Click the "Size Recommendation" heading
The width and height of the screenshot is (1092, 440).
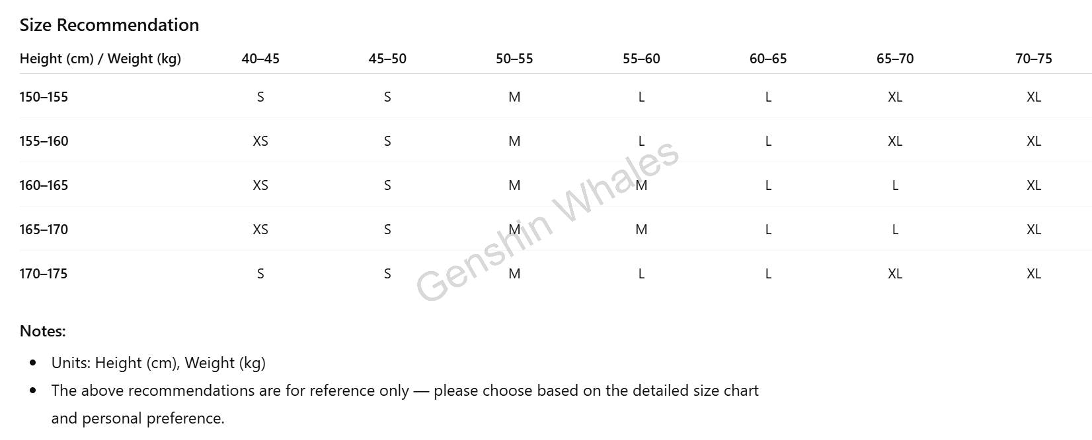coord(109,25)
